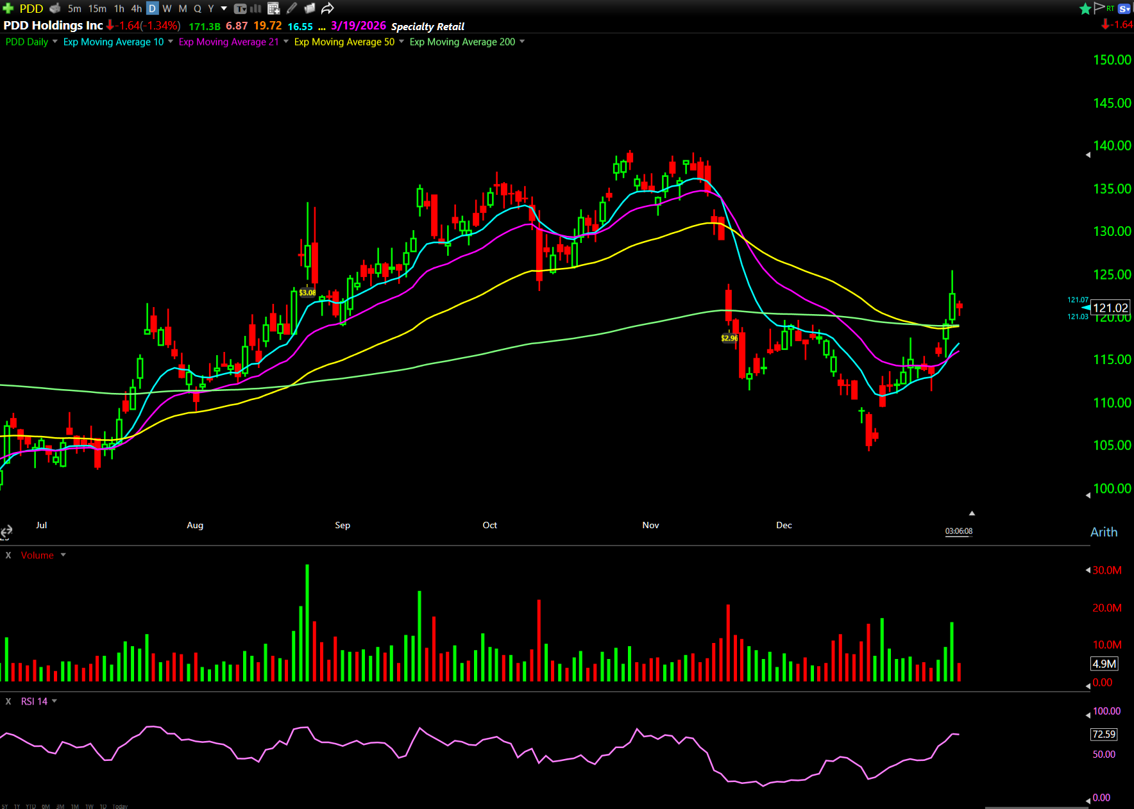Click the Exp Moving Average 50 label
Screen dimensions: 1134x809
[344, 42]
